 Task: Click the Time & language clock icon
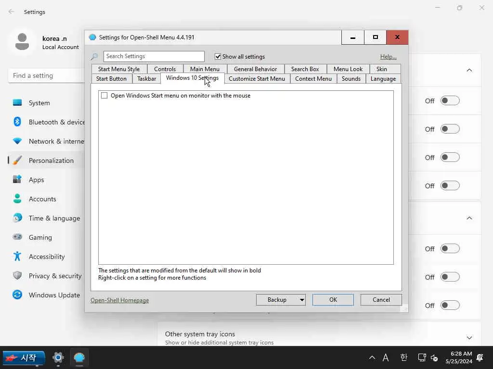pyautogui.click(x=17, y=218)
